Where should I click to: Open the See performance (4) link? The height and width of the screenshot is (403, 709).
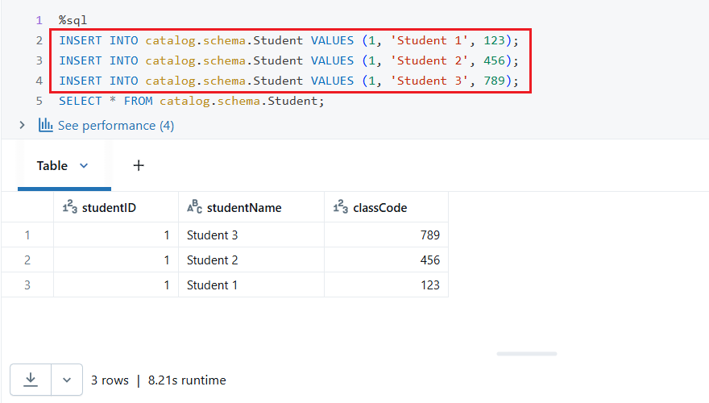(115, 126)
